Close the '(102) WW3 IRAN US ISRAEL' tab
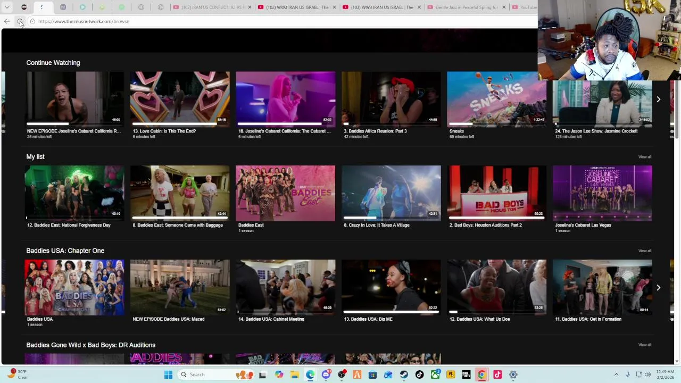Viewport: 681px width, 383px height. click(x=334, y=7)
